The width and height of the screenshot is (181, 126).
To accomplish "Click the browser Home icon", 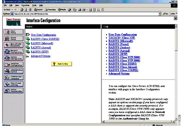I will tap(30, 10).
